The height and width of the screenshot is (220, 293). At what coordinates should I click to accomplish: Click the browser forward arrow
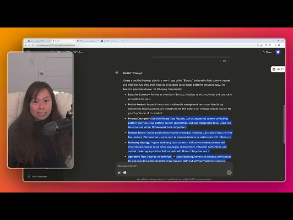(x=29, y=45)
